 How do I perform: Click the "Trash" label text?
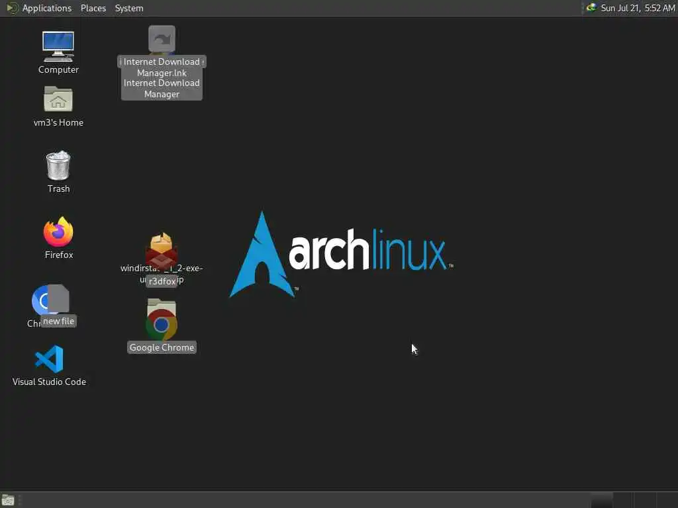coord(58,189)
